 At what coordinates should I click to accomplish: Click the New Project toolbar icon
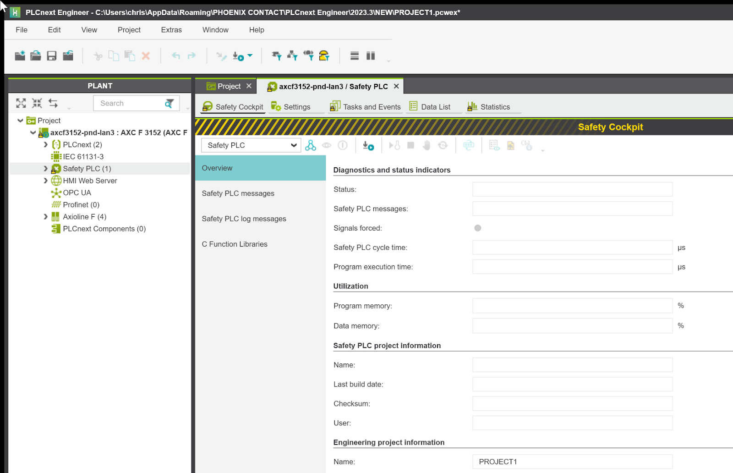(x=20, y=56)
